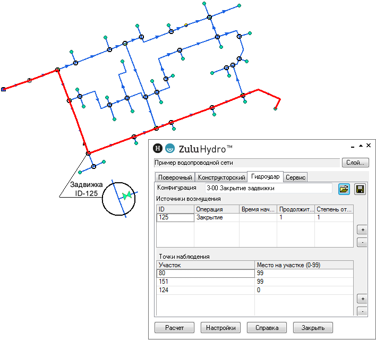Click the black H logo icon
Viewport: 376px width, 340px height.
coord(157,149)
